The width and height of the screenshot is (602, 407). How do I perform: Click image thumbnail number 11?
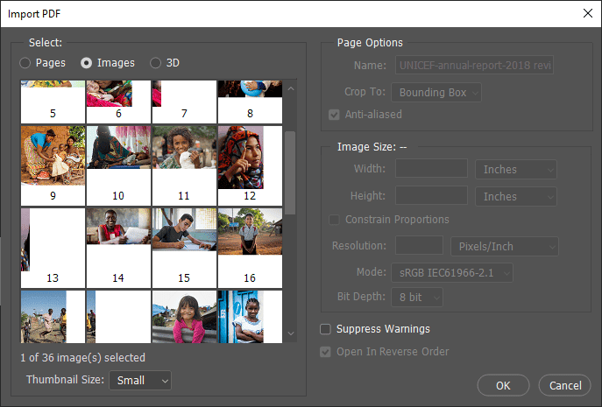coord(184,165)
